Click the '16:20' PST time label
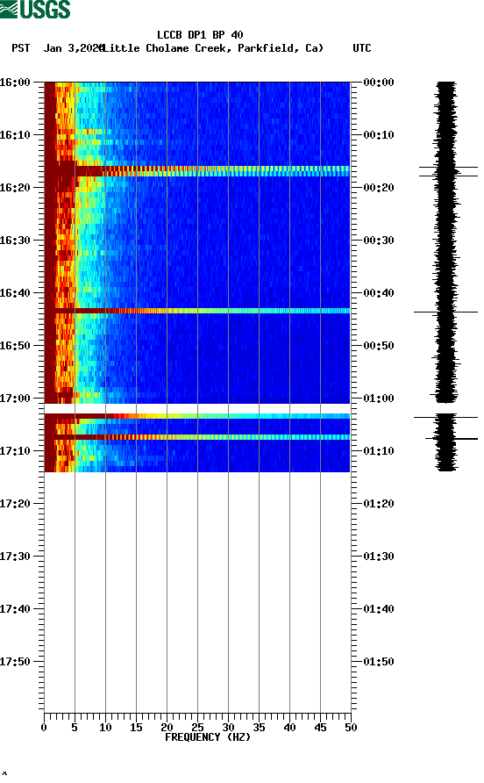This screenshot has width=484, height=783. pos(15,187)
